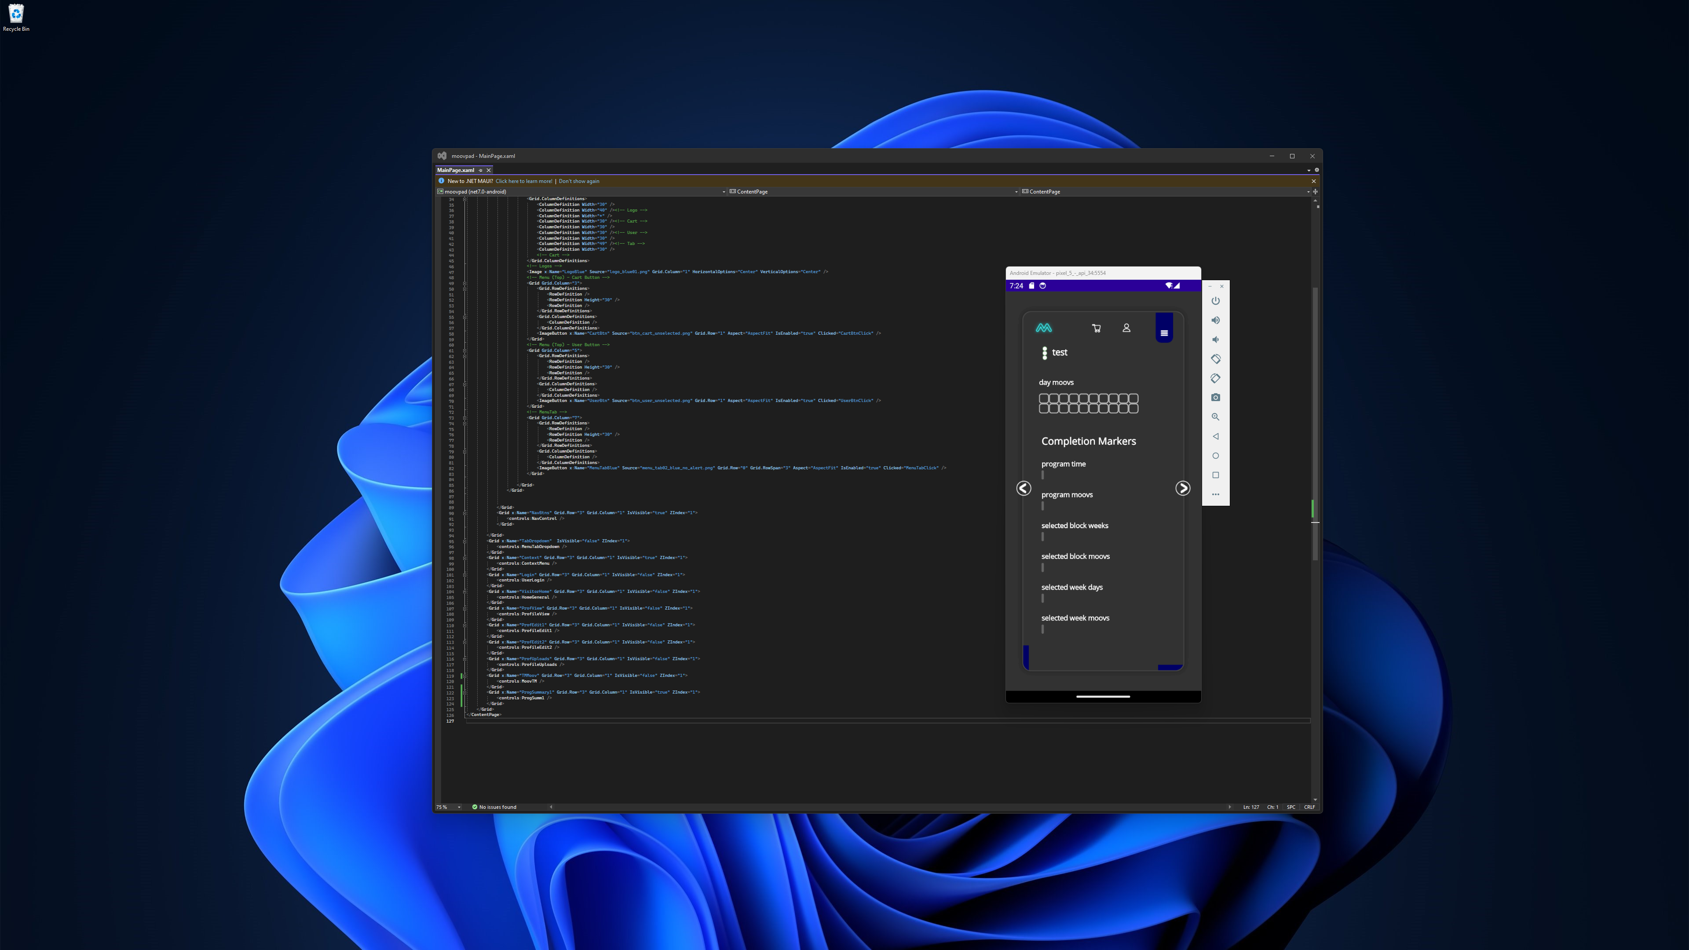Tap the 'selected block weeks' label
This screenshot has width=1689, height=950.
tap(1075, 526)
